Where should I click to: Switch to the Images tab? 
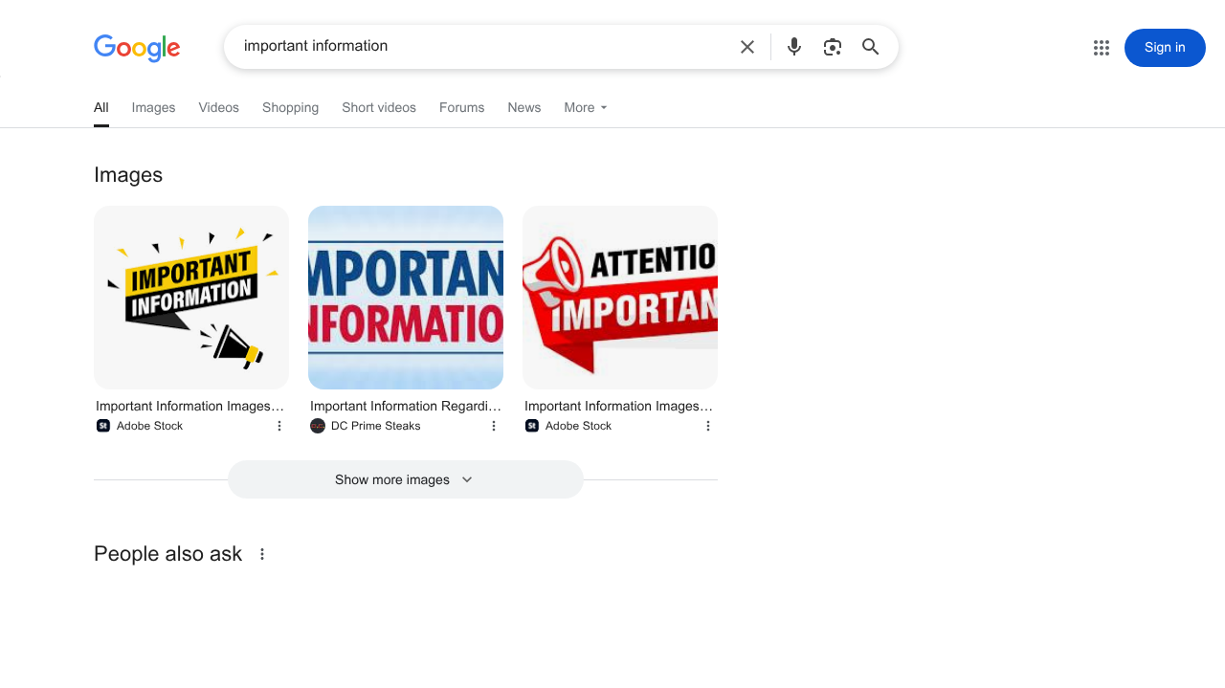tap(153, 107)
